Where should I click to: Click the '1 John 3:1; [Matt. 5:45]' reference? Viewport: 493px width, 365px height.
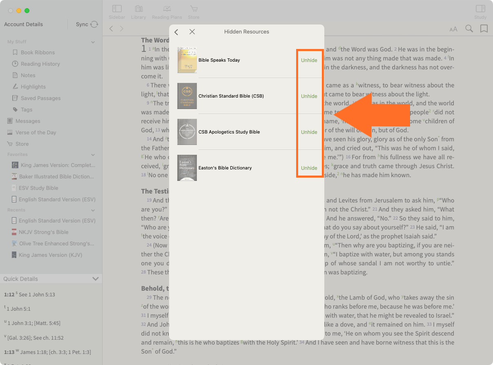[34, 323]
